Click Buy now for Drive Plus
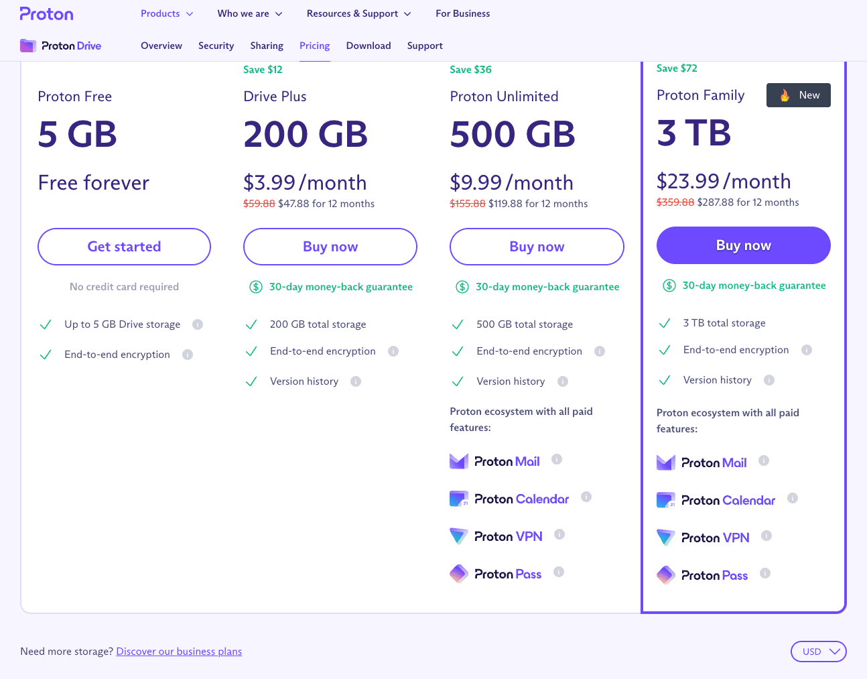 point(330,247)
